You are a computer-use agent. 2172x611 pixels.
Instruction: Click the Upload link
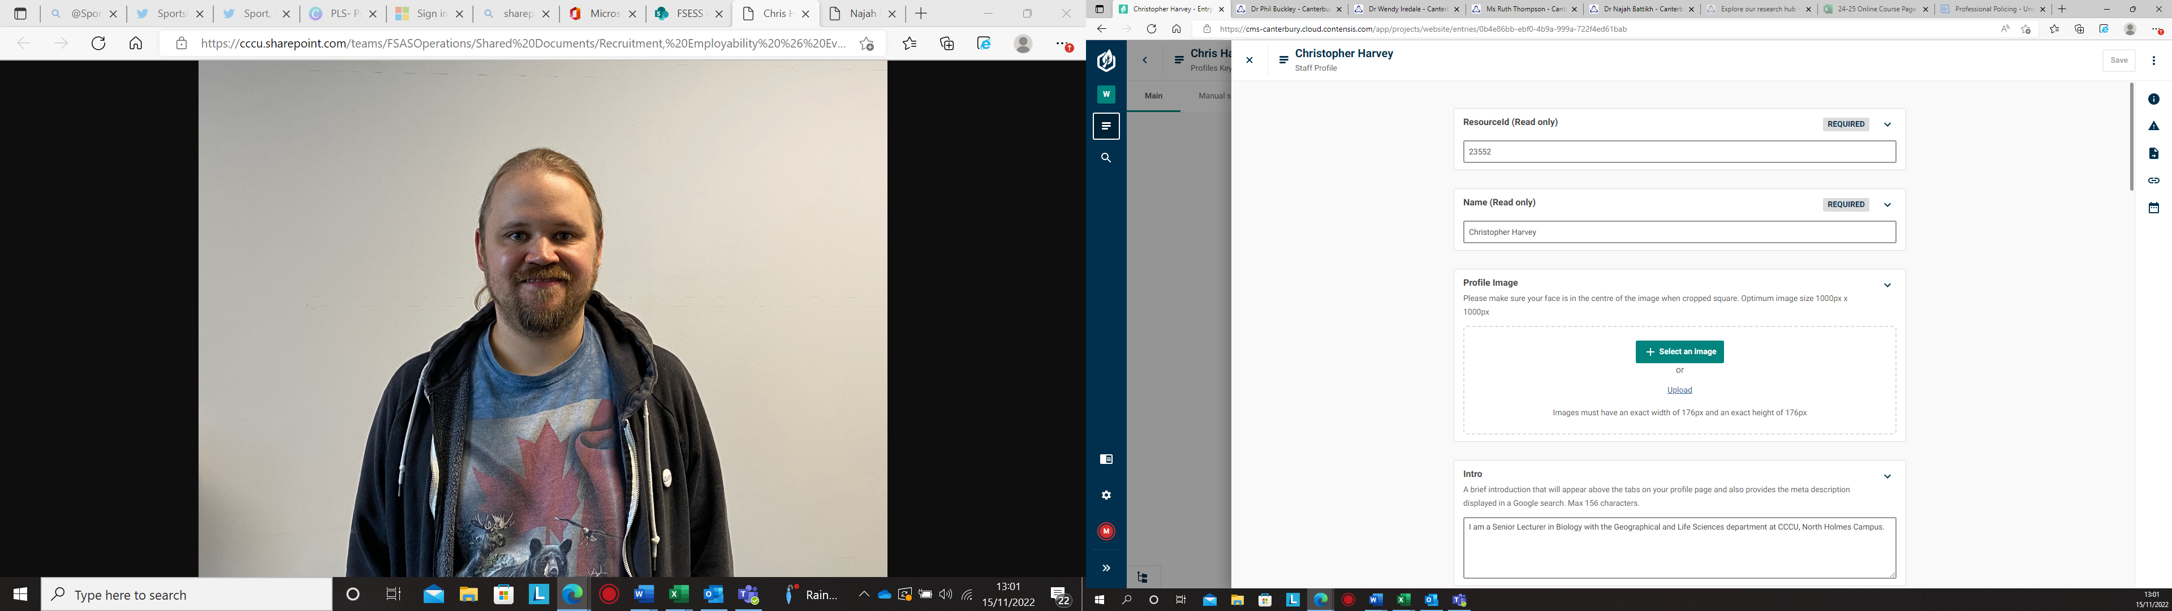pyautogui.click(x=1679, y=390)
